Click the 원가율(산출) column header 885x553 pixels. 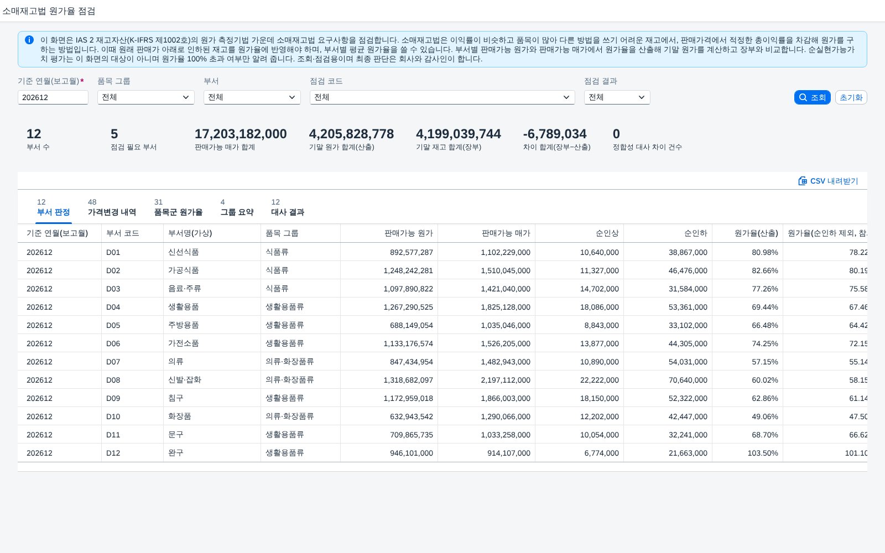pos(748,233)
